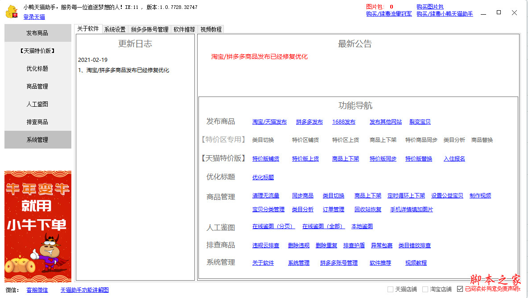Click the 小牛下单 advertisement banner
528x298 pixels.
click(38, 226)
